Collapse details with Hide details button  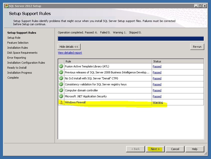tap(69, 47)
